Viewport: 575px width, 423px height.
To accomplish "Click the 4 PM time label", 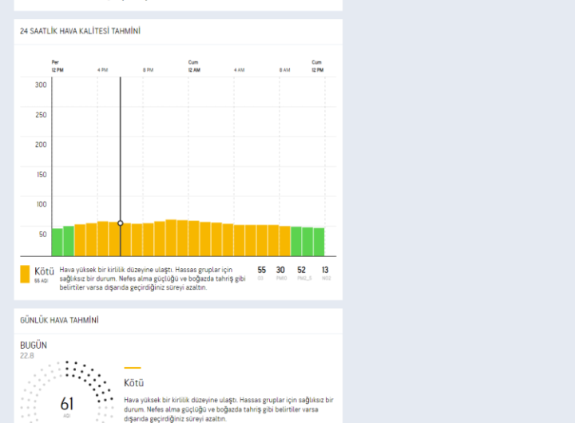I will (102, 70).
